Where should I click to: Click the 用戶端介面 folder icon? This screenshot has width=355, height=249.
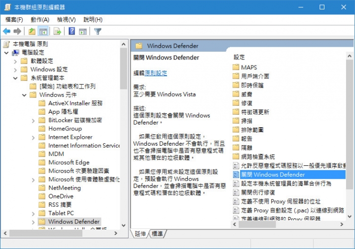tap(236, 76)
